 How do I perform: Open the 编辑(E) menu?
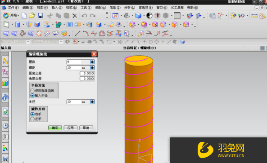click(28, 8)
